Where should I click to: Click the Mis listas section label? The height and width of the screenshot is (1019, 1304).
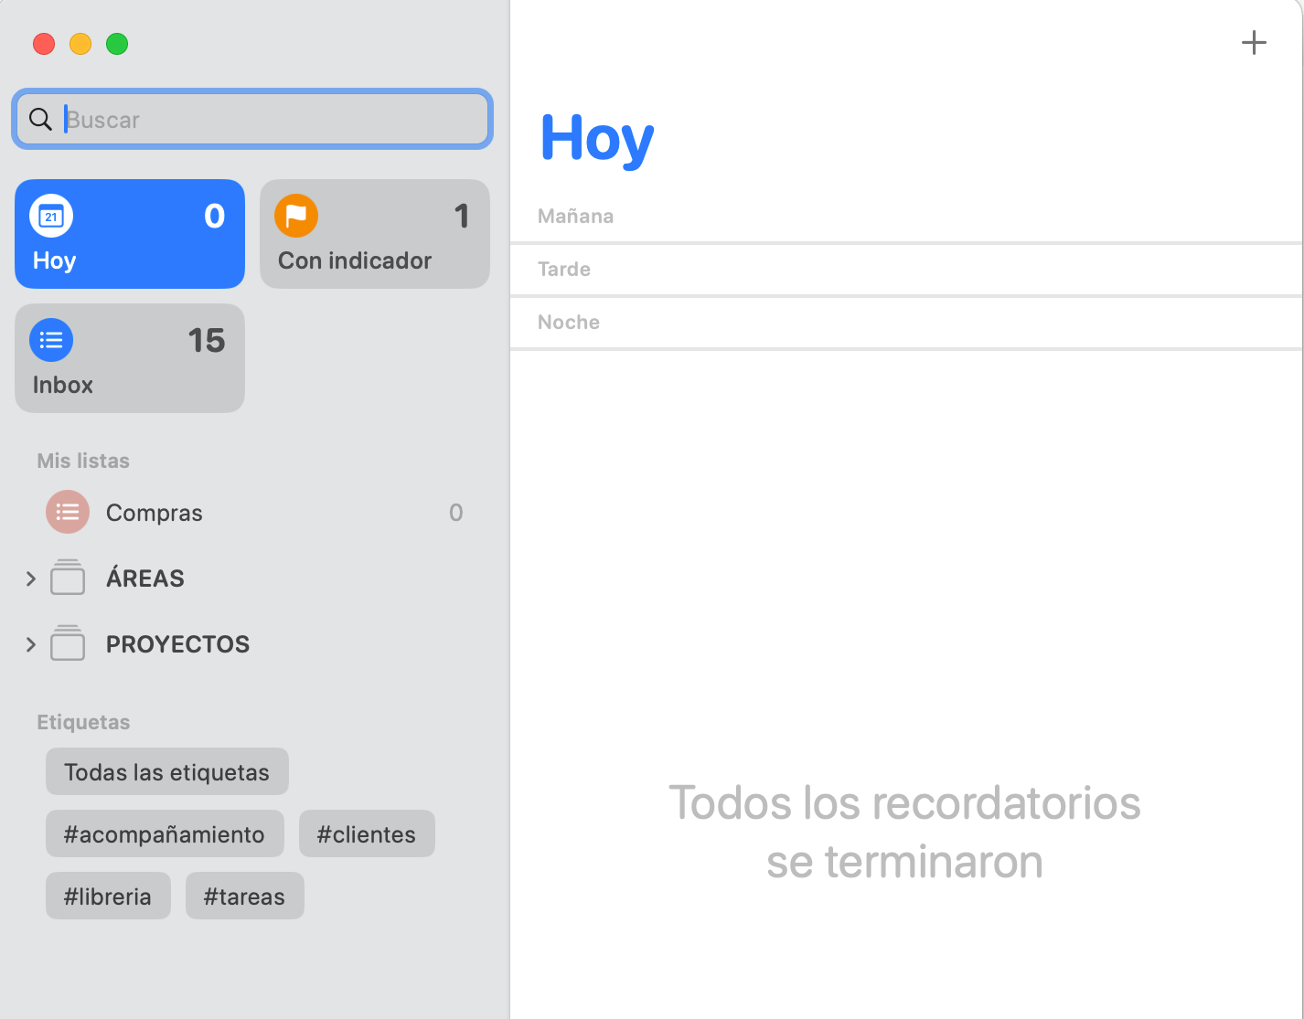(x=83, y=461)
